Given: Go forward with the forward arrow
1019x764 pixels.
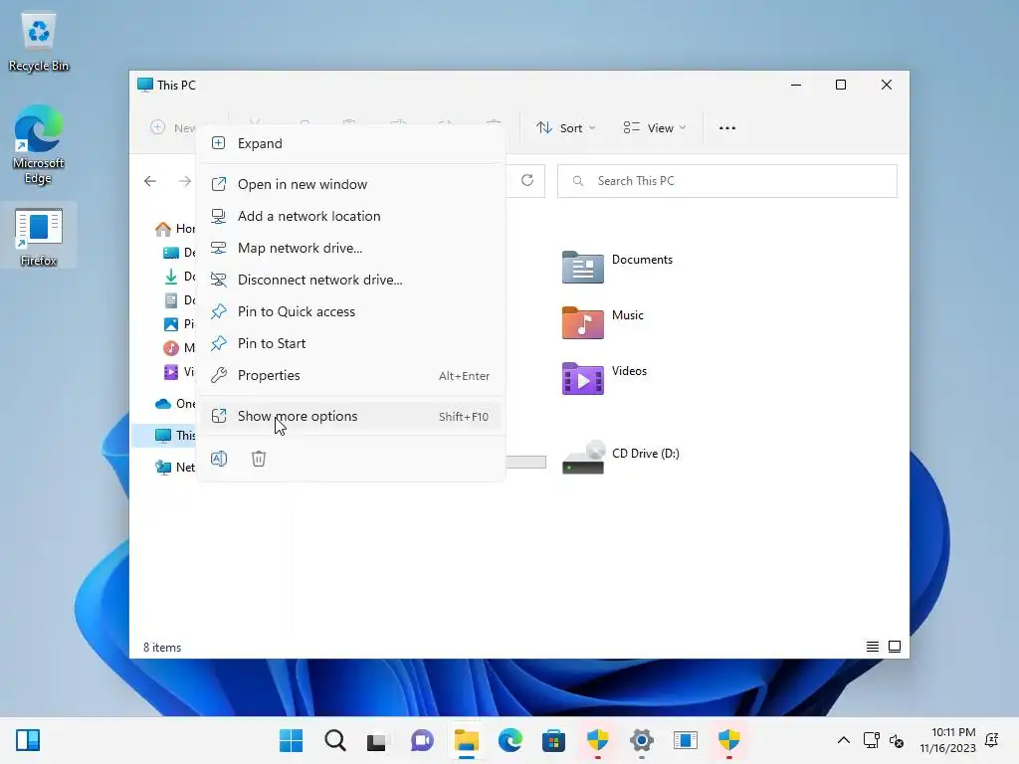Looking at the screenshot, I should point(185,181).
